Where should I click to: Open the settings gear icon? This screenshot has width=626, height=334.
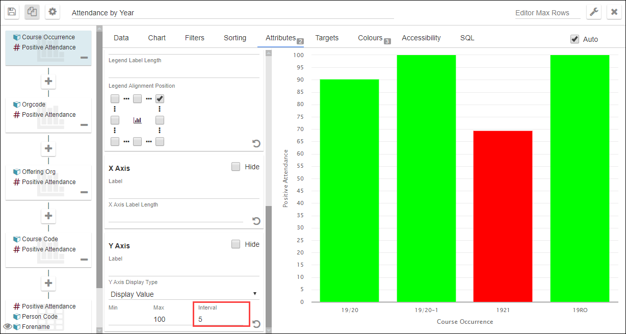coord(52,11)
